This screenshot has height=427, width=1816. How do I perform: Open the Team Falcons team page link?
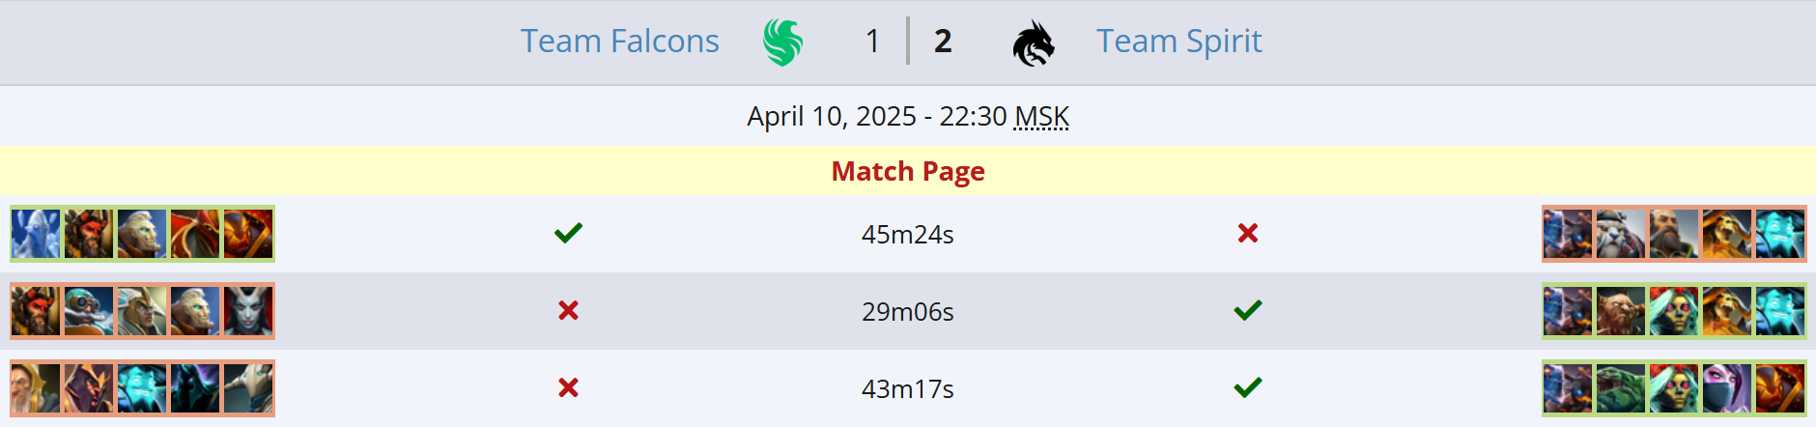[619, 42]
